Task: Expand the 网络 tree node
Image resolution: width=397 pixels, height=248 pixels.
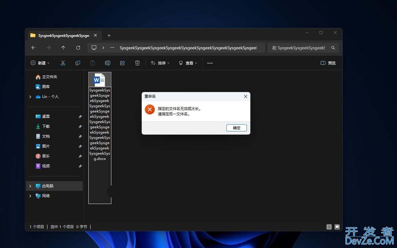Action: click(30, 196)
